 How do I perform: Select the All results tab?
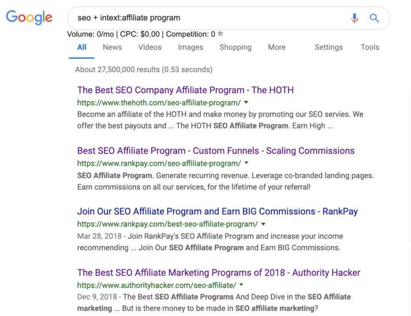click(82, 47)
